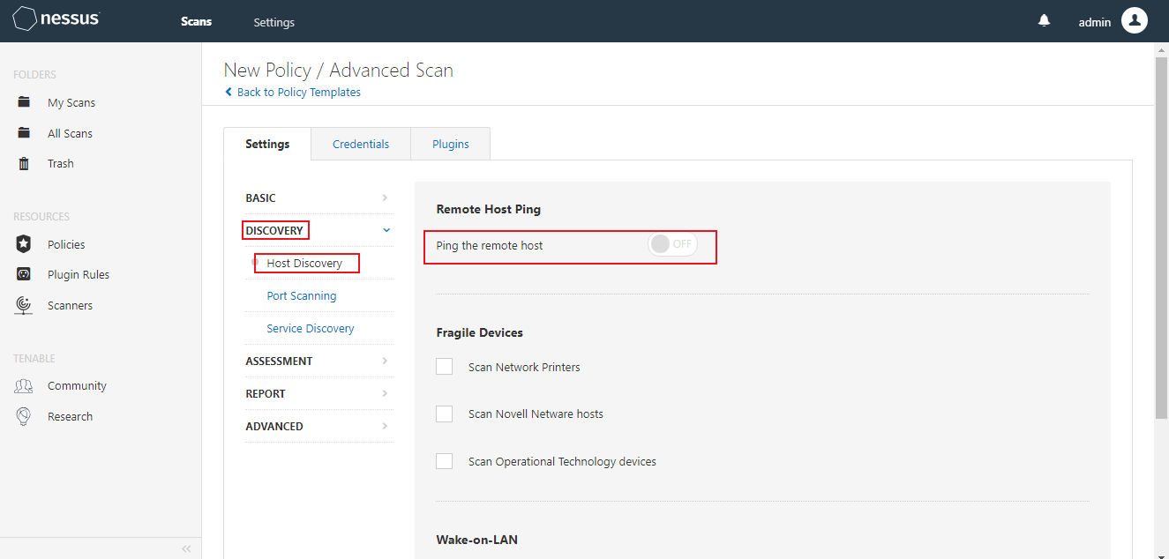1169x559 pixels.
Task: Click the Nessus logo icon
Action: pyautogui.click(x=24, y=19)
